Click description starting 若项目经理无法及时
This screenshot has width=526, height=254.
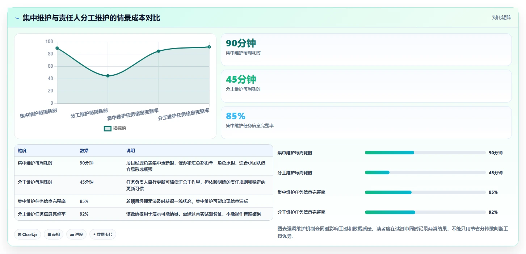[x=187, y=201]
